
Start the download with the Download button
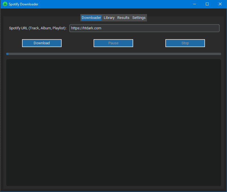[42, 43]
